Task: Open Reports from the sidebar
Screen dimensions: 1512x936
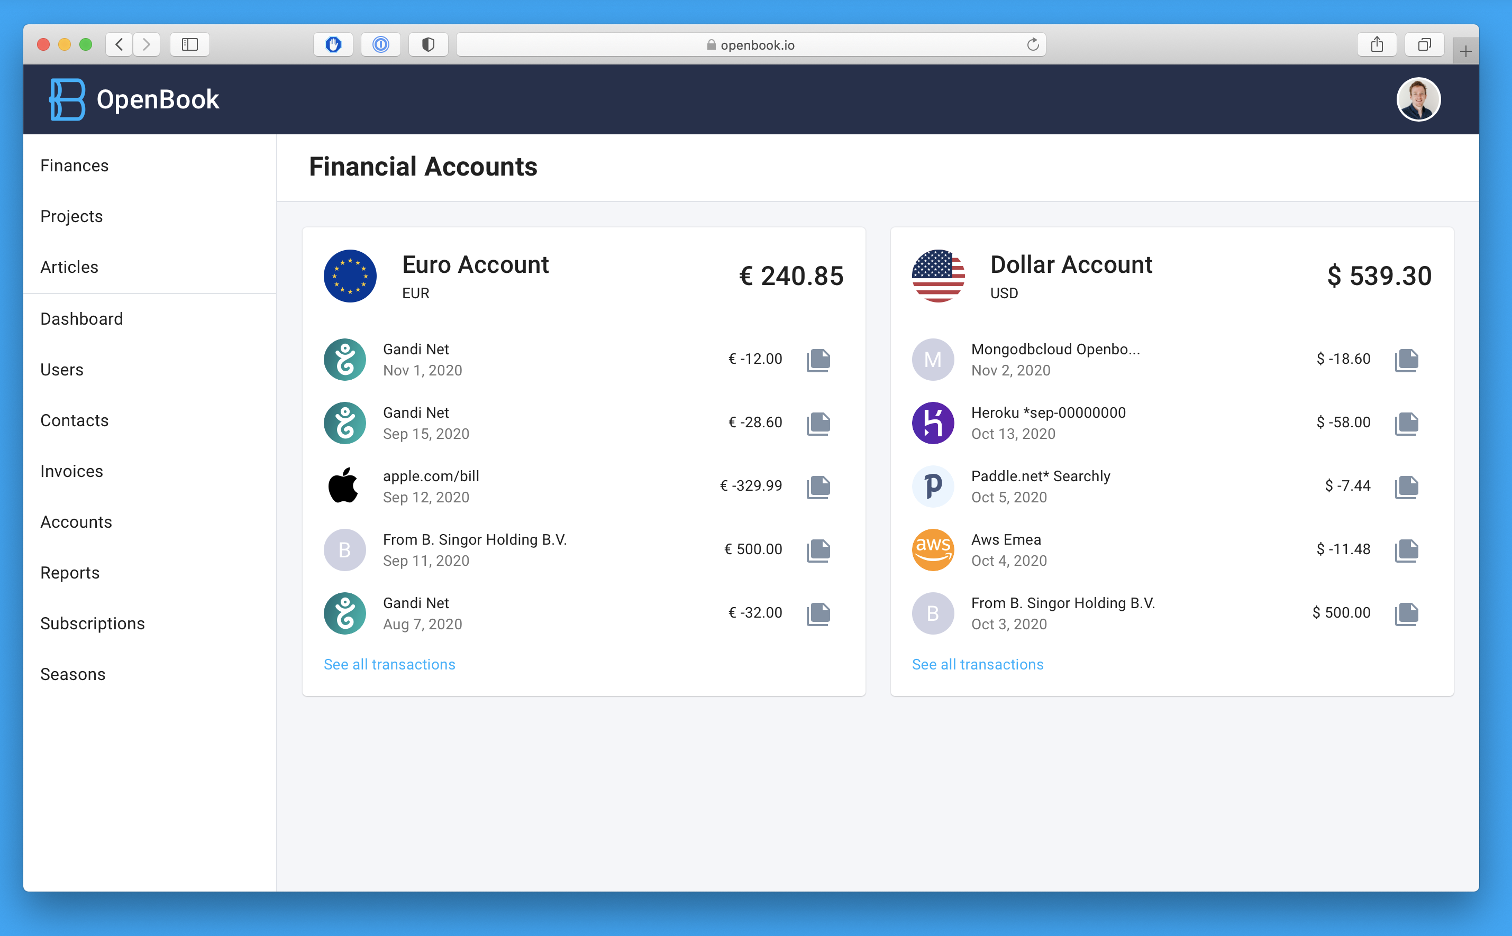Action: point(70,573)
